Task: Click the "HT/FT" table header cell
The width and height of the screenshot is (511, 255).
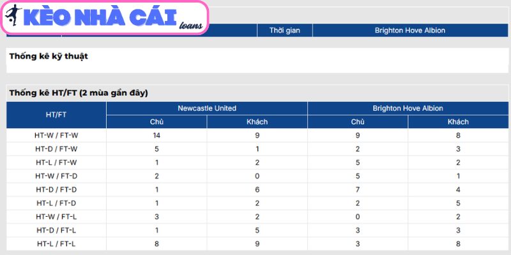Action: tap(56, 115)
